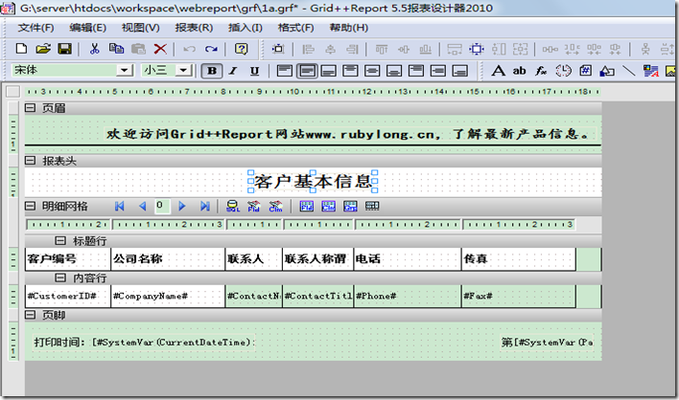
Task: Click the last grid layout icon in detail bar
Action: tap(372, 206)
